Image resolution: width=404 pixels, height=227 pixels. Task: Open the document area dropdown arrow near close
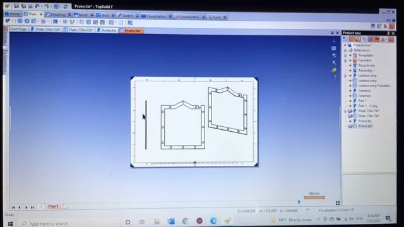pyautogui.click(x=332, y=33)
